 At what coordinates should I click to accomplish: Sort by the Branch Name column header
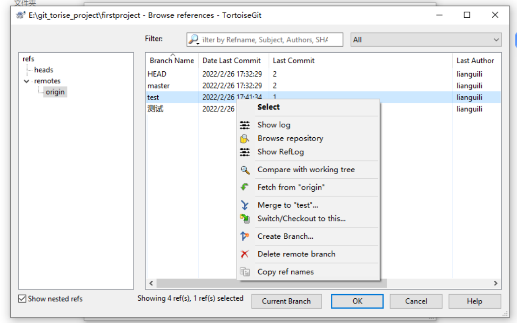coord(172,61)
